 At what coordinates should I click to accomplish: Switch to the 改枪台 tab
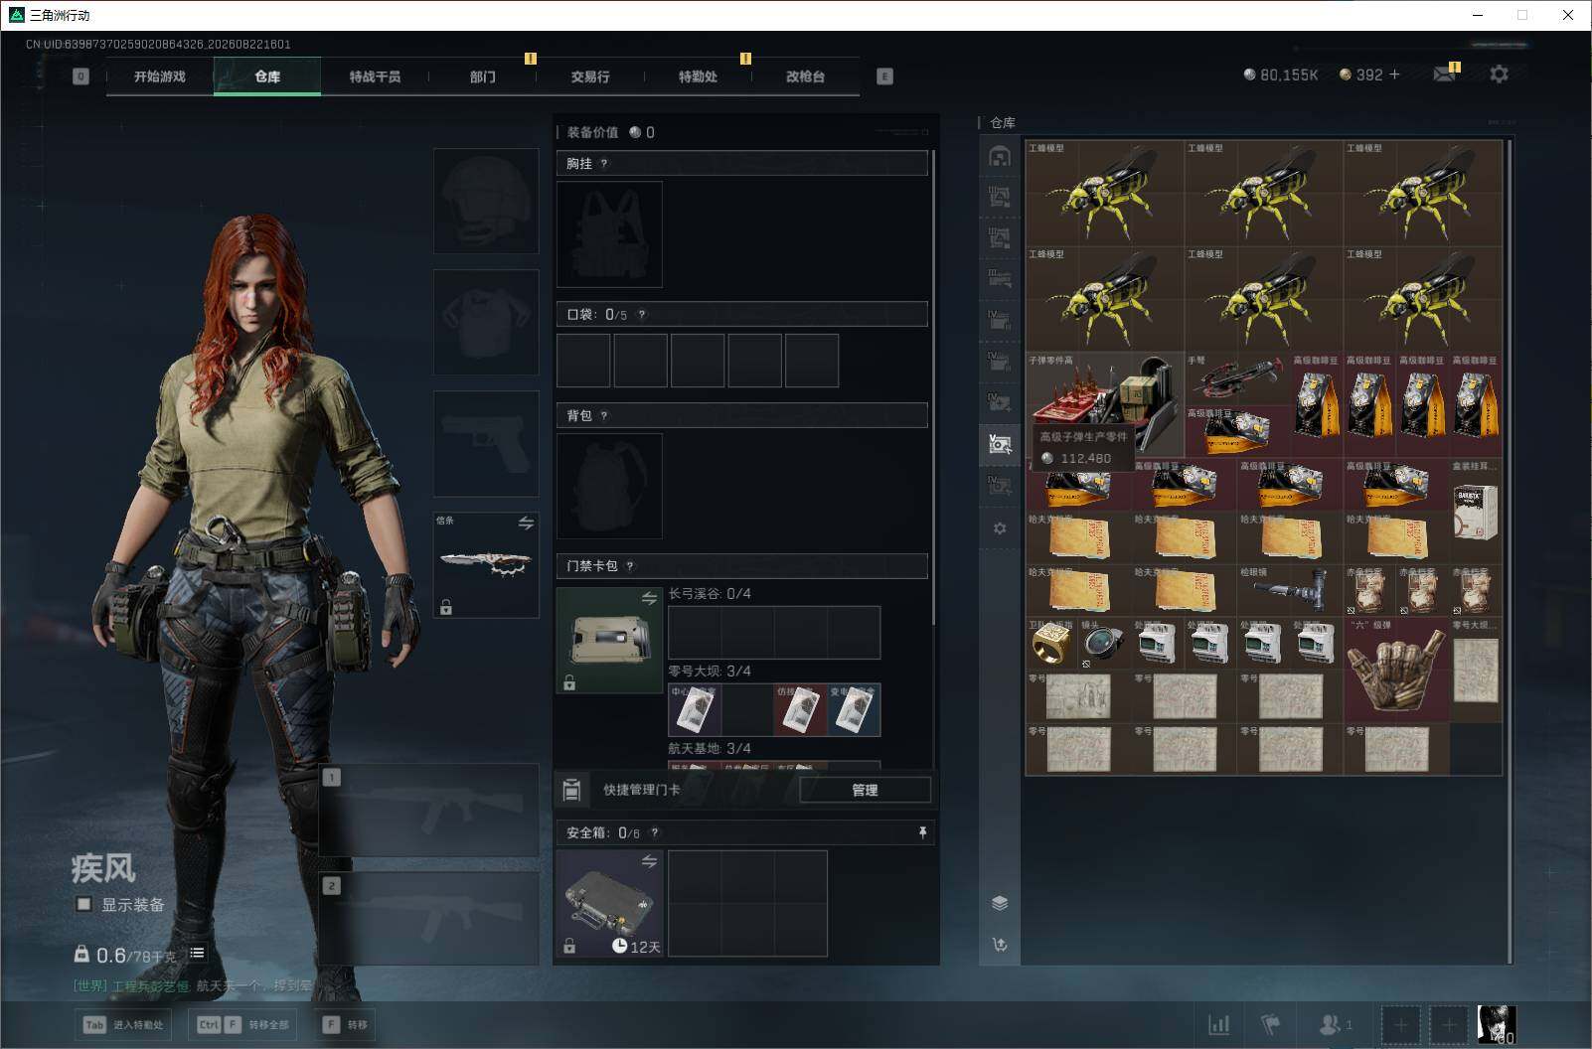click(x=805, y=76)
